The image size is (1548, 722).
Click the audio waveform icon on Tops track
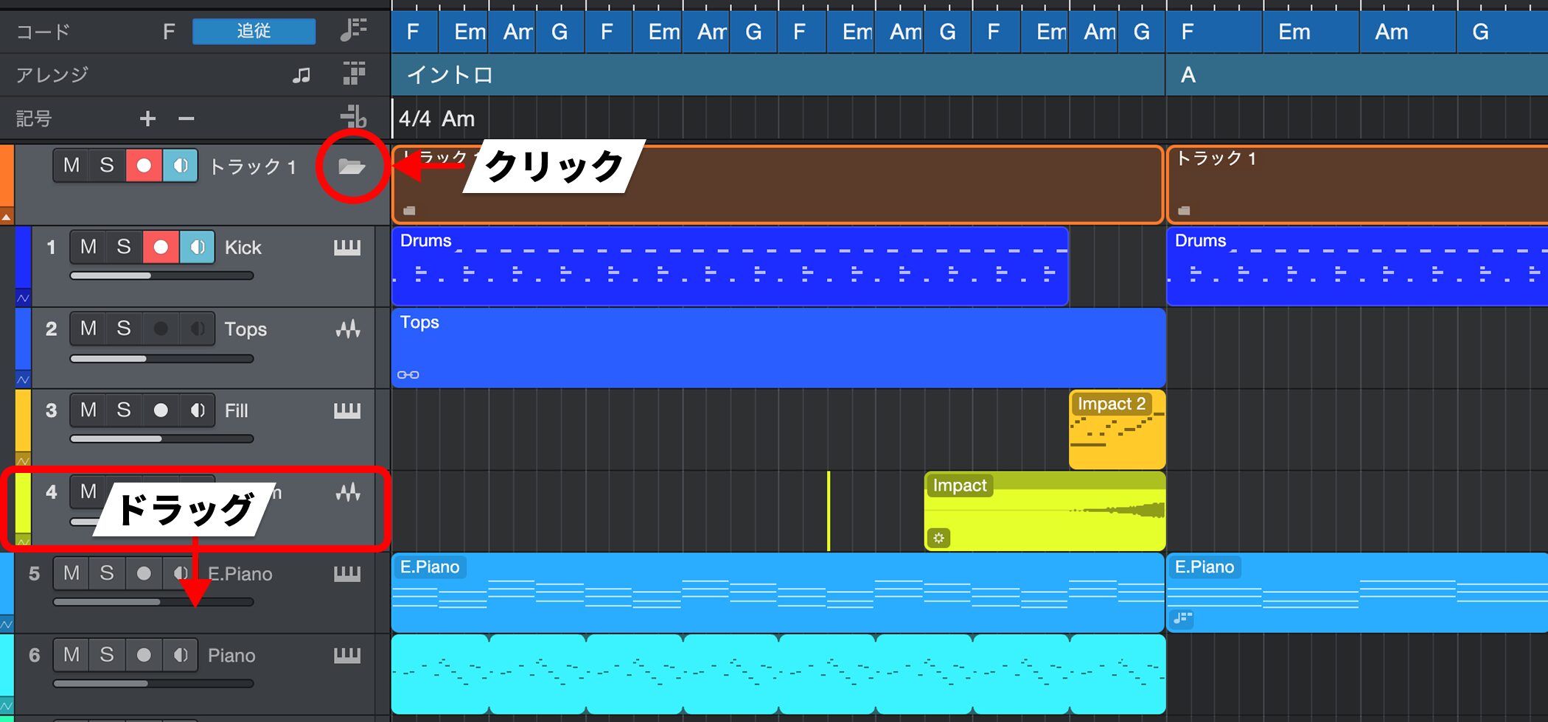pos(348,329)
